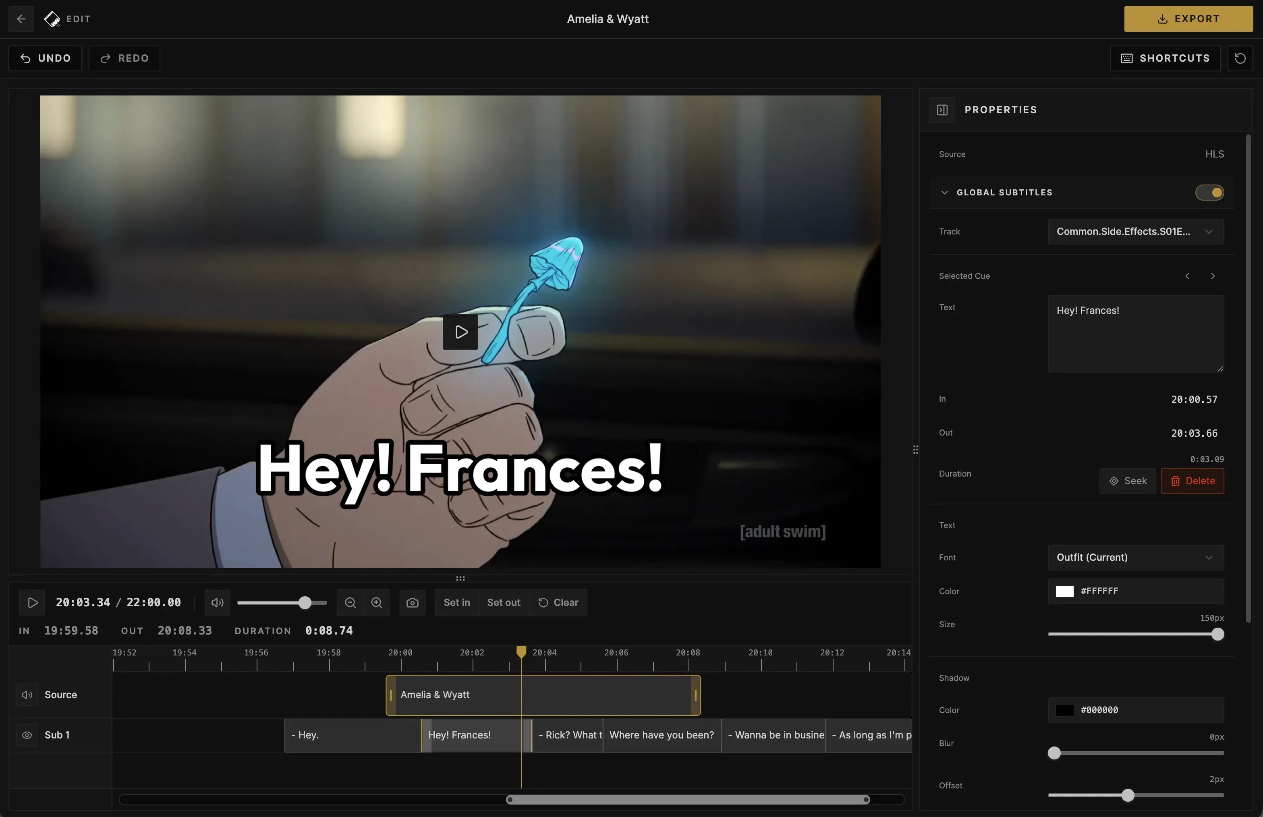Click the OUT time 20:08.33

pyautogui.click(x=185, y=631)
